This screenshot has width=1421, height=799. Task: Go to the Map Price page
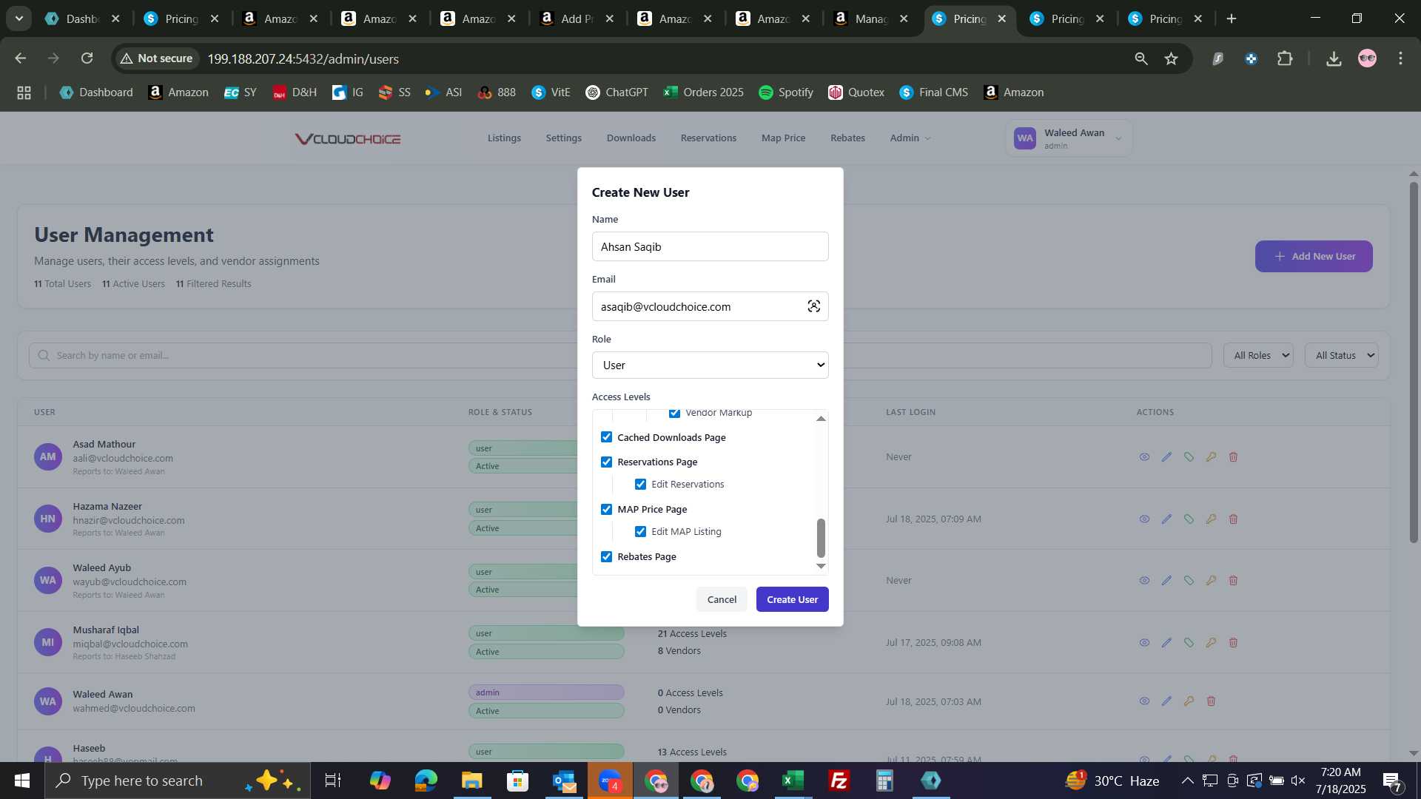[x=783, y=138]
